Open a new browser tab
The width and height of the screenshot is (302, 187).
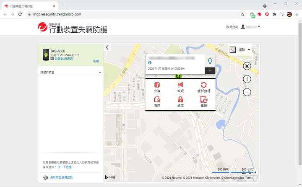63,6
